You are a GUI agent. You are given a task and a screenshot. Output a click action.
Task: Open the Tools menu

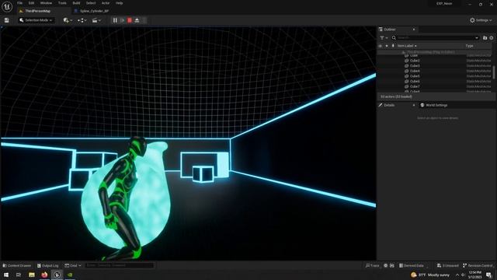(x=62, y=3)
